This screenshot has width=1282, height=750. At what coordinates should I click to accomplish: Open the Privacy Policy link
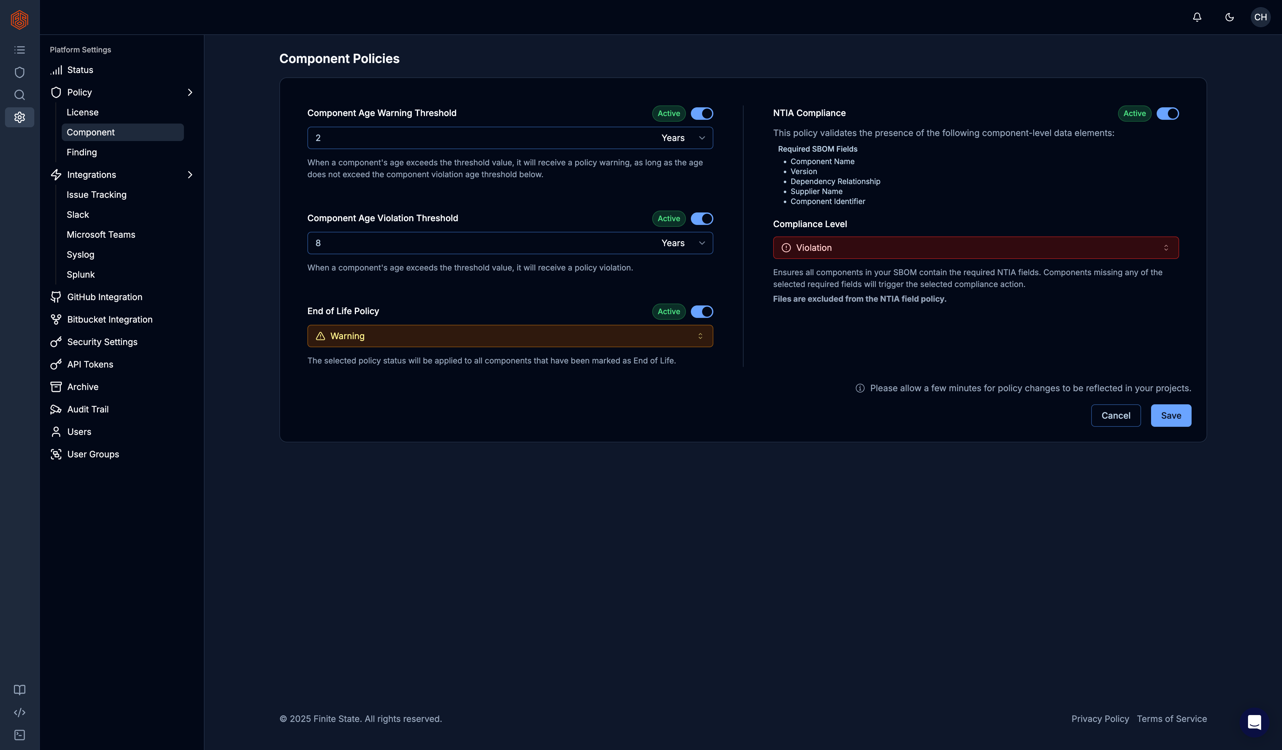pos(1100,718)
